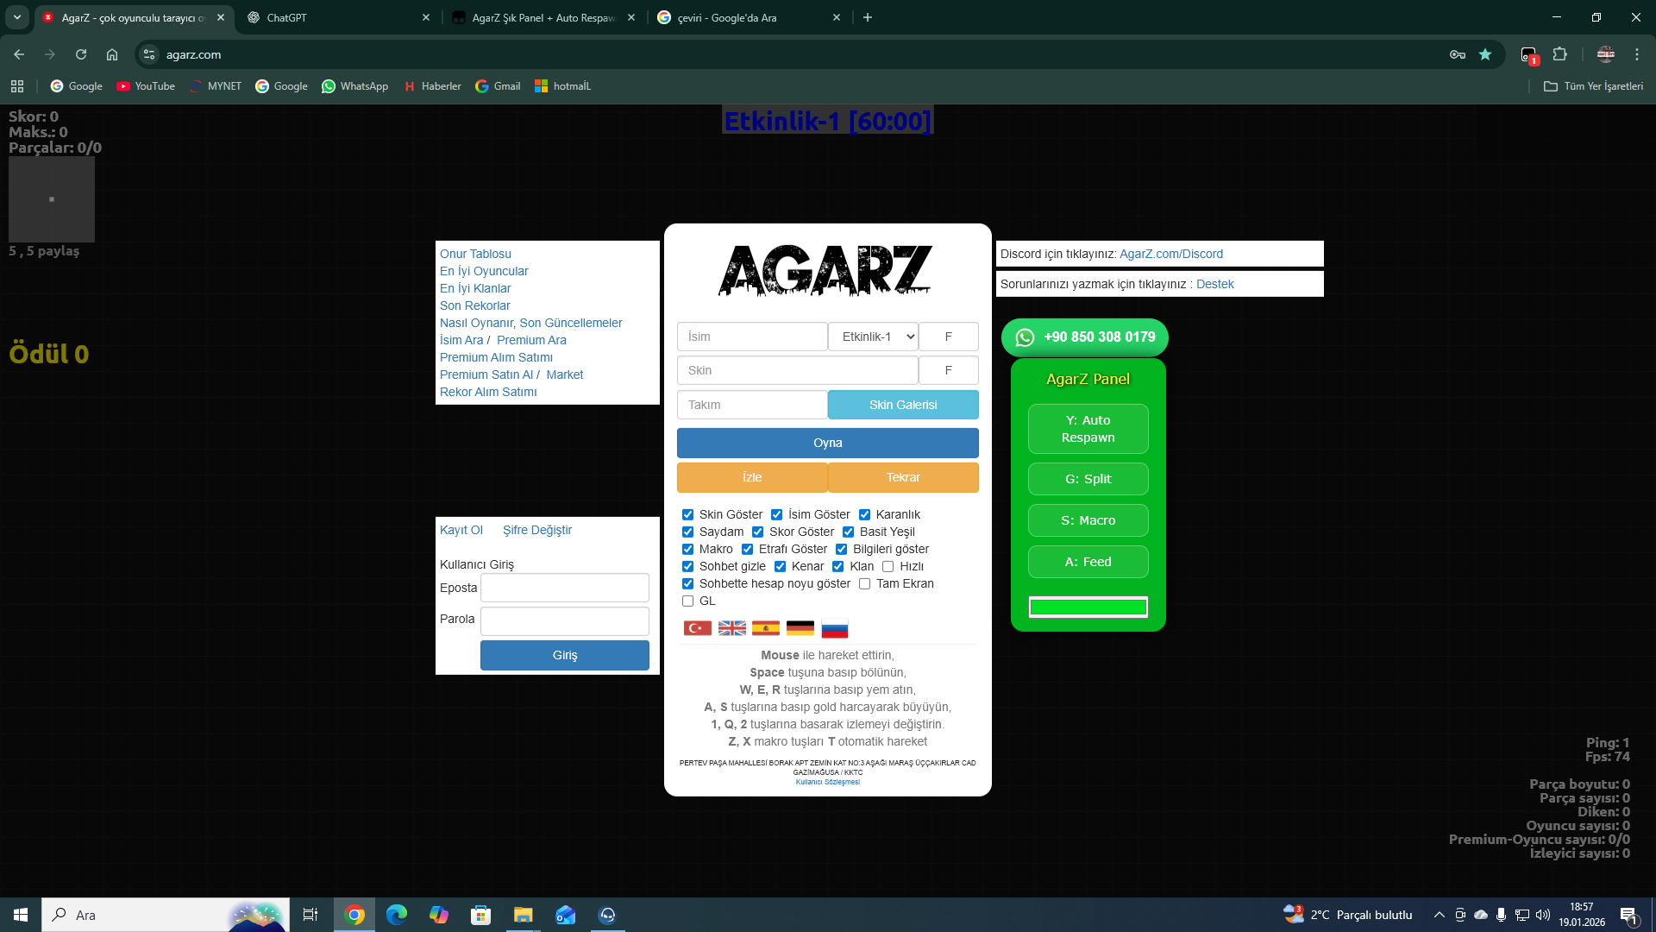This screenshot has width=1656, height=932.
Task: Uncheck the İsim Göster checkbox
Action: click(776, 515)
